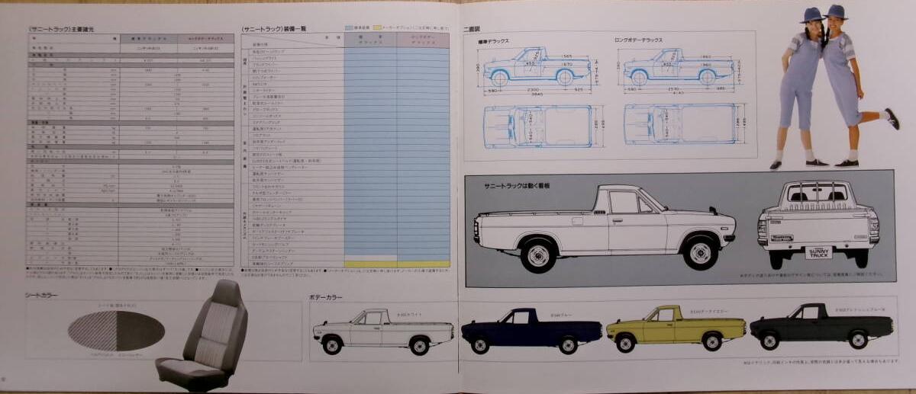916x394 pixels.
Task: Click the 標準デラックス side-view blueprint
Action: pyautogui.click(x=537, y=68)
